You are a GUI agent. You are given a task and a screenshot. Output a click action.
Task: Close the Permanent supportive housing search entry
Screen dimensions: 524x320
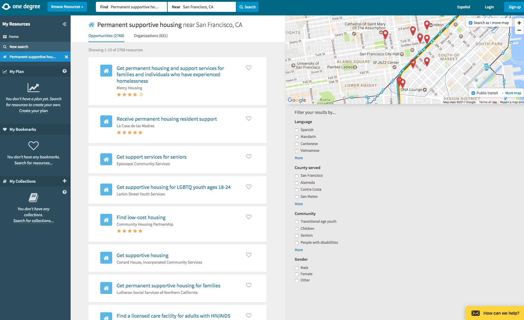[x=66, y=57]
